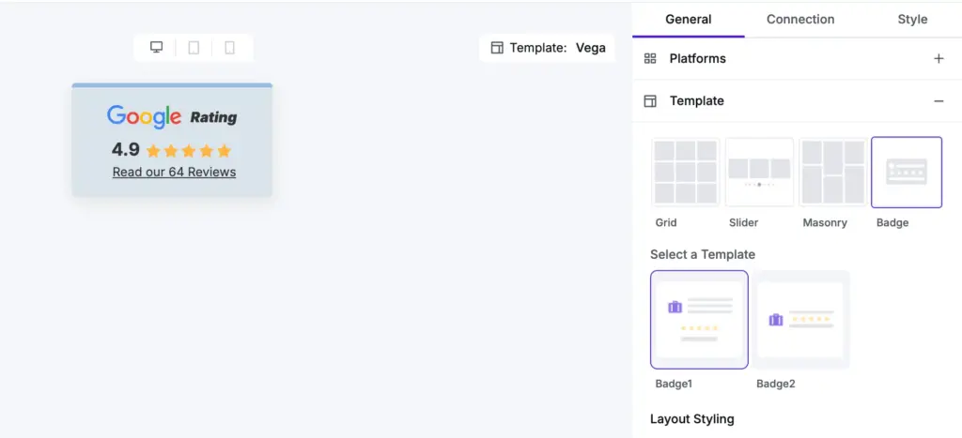Click the Badge1 label text
This screenshot has height=438, width=962.
point(674,385)
